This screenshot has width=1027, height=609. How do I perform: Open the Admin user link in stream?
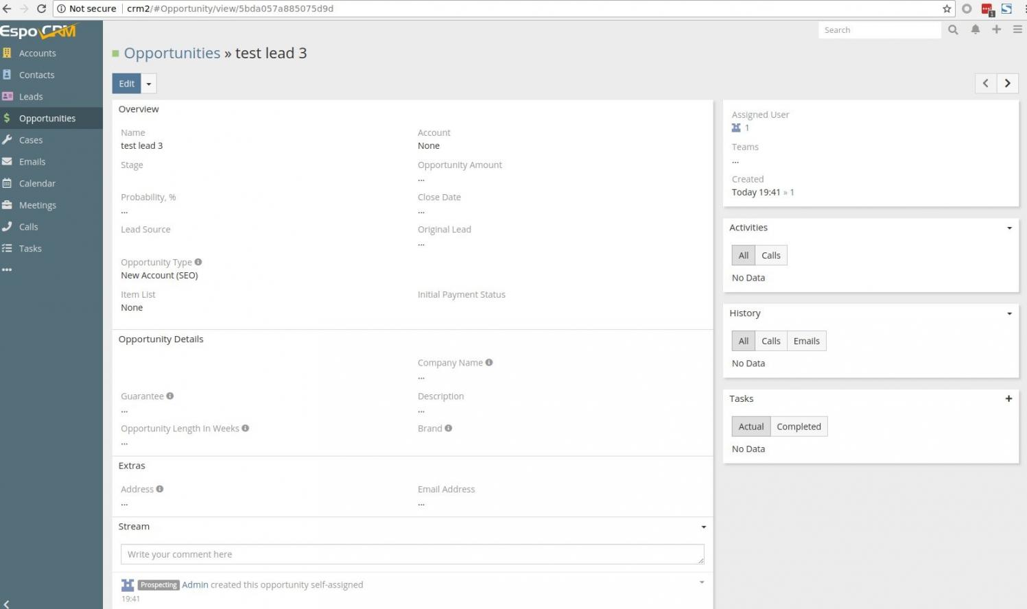(195, 585)
